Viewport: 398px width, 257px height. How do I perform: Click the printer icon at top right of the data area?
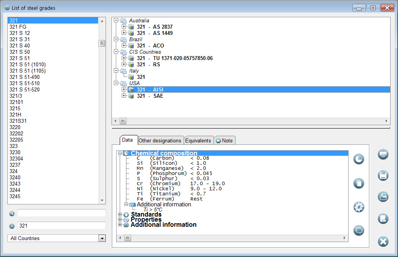[383, 154]
